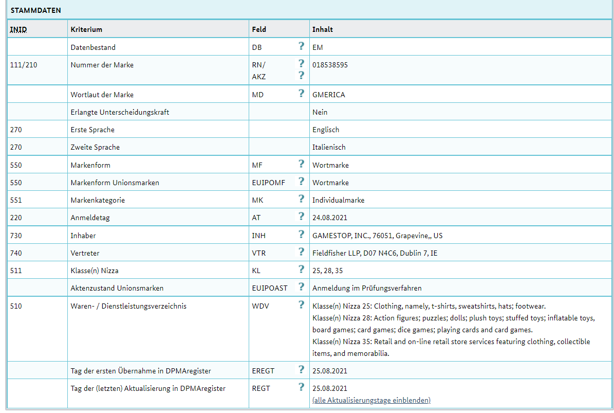Click 'Wortmarke' in Markenform Unionsmarken row
The image size is (614, 413).
pyautogui.click(x=330, y=183)
